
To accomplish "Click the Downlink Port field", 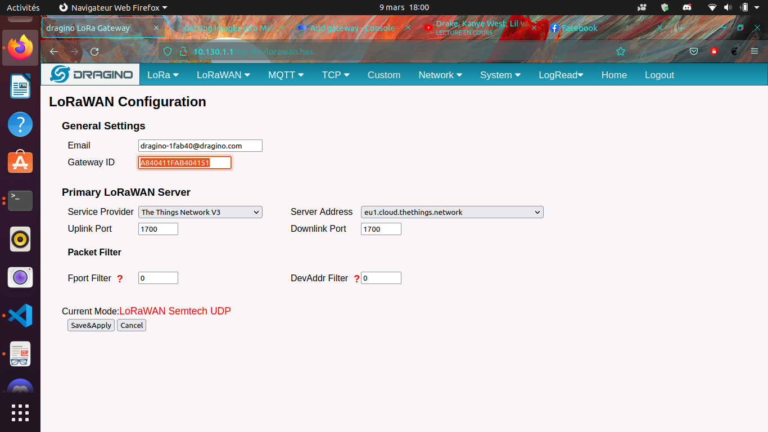I will 381,229.
